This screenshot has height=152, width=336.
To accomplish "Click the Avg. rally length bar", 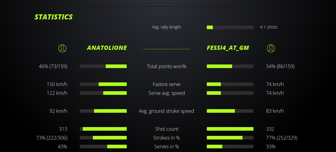I will pyautogui.click(x=230, y=27).
